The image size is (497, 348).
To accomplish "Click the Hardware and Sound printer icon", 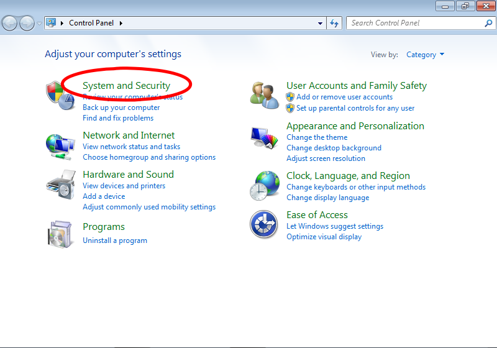I will click(60, 185).
